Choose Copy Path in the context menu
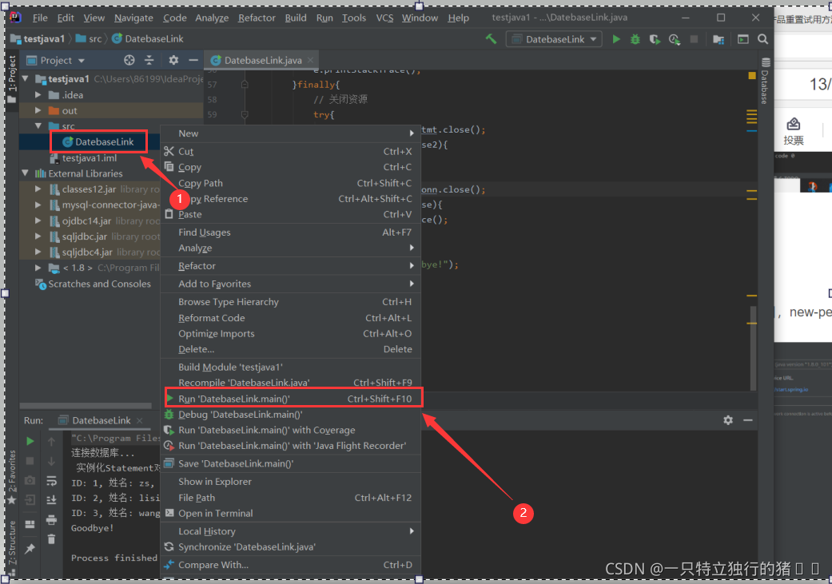This screenshot has height=584, width=832. click(x=291, y=183)
